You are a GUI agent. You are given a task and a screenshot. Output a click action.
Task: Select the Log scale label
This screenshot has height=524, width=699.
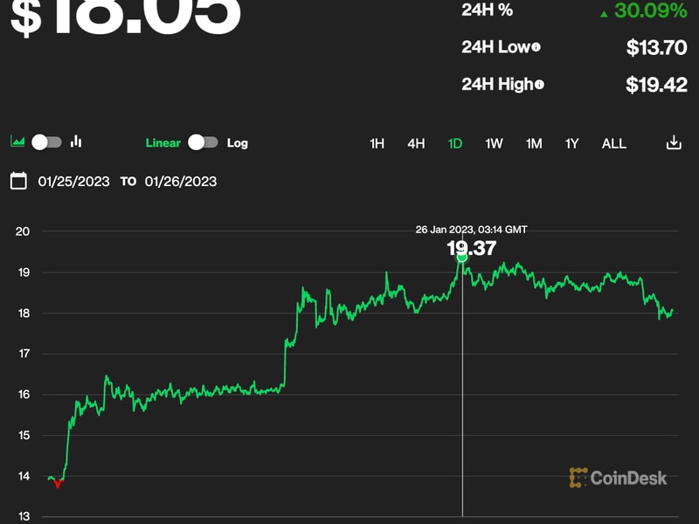(238, 143)
